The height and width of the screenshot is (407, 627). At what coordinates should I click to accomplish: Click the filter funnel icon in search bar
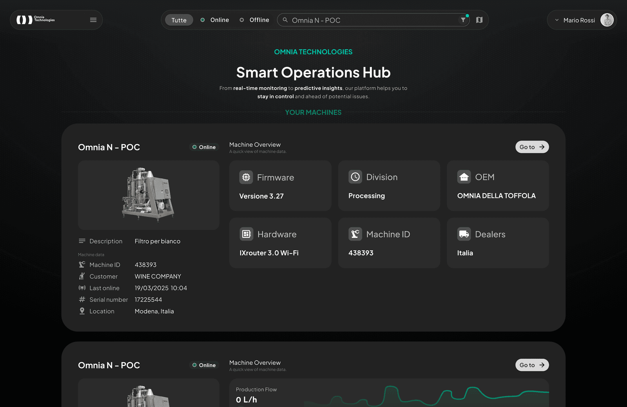pyautogui.click(x=463, y=20)
